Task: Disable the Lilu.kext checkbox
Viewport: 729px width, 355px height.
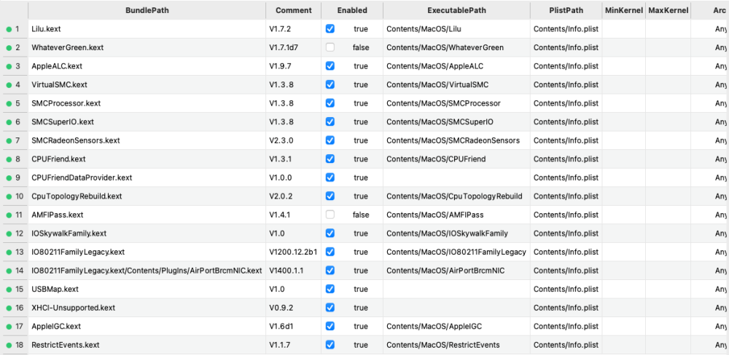Action: [330, 29]
